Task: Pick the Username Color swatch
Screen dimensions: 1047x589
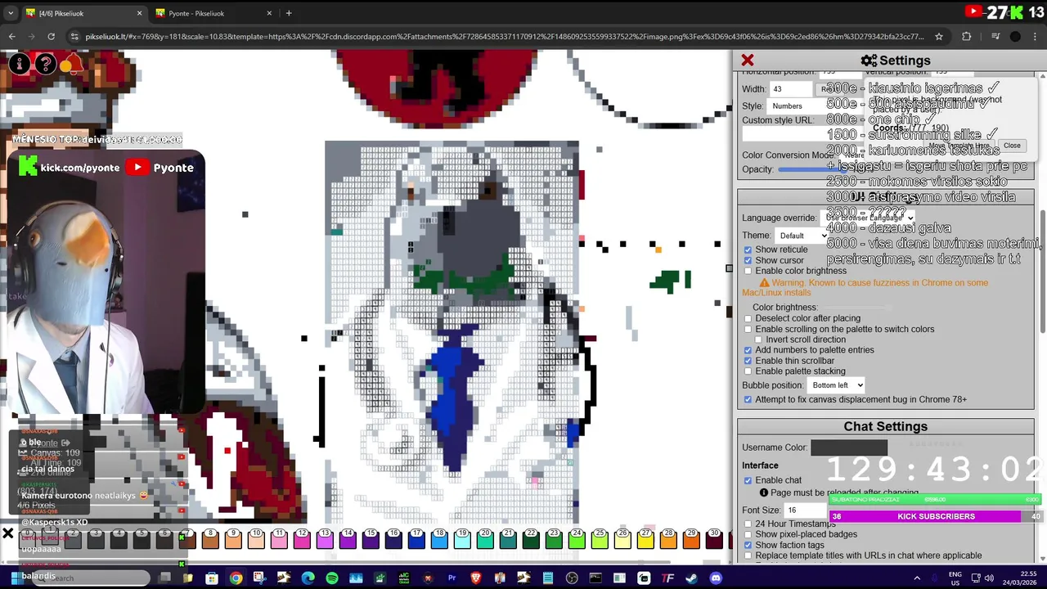Action: tap(849, 447)
